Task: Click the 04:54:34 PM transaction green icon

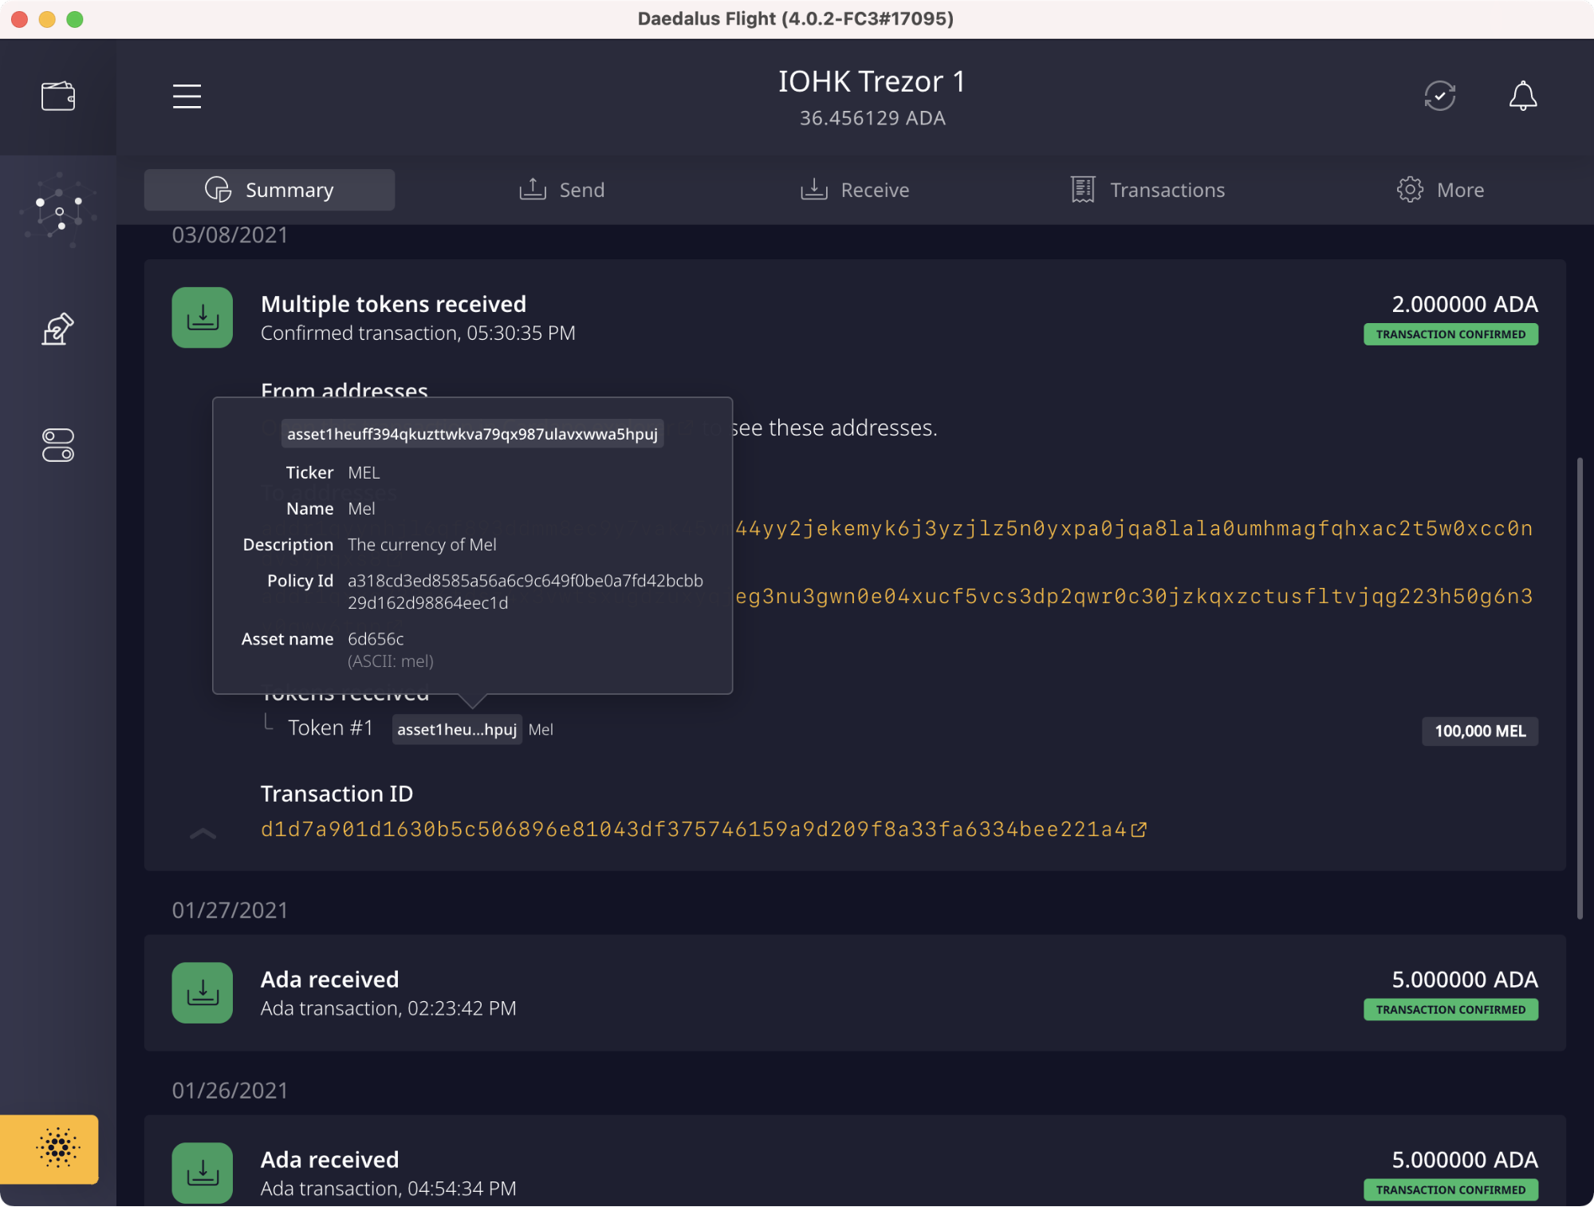Action: pos(203,1173)
